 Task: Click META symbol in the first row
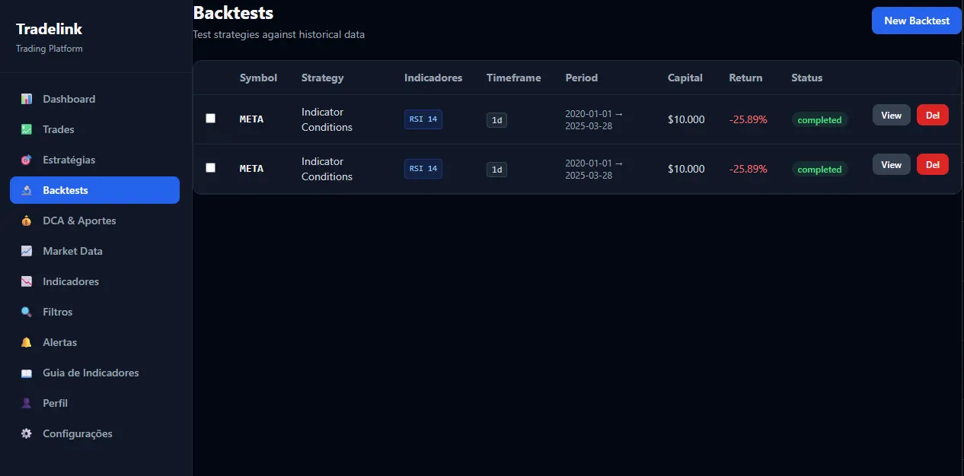pos(251,119)
